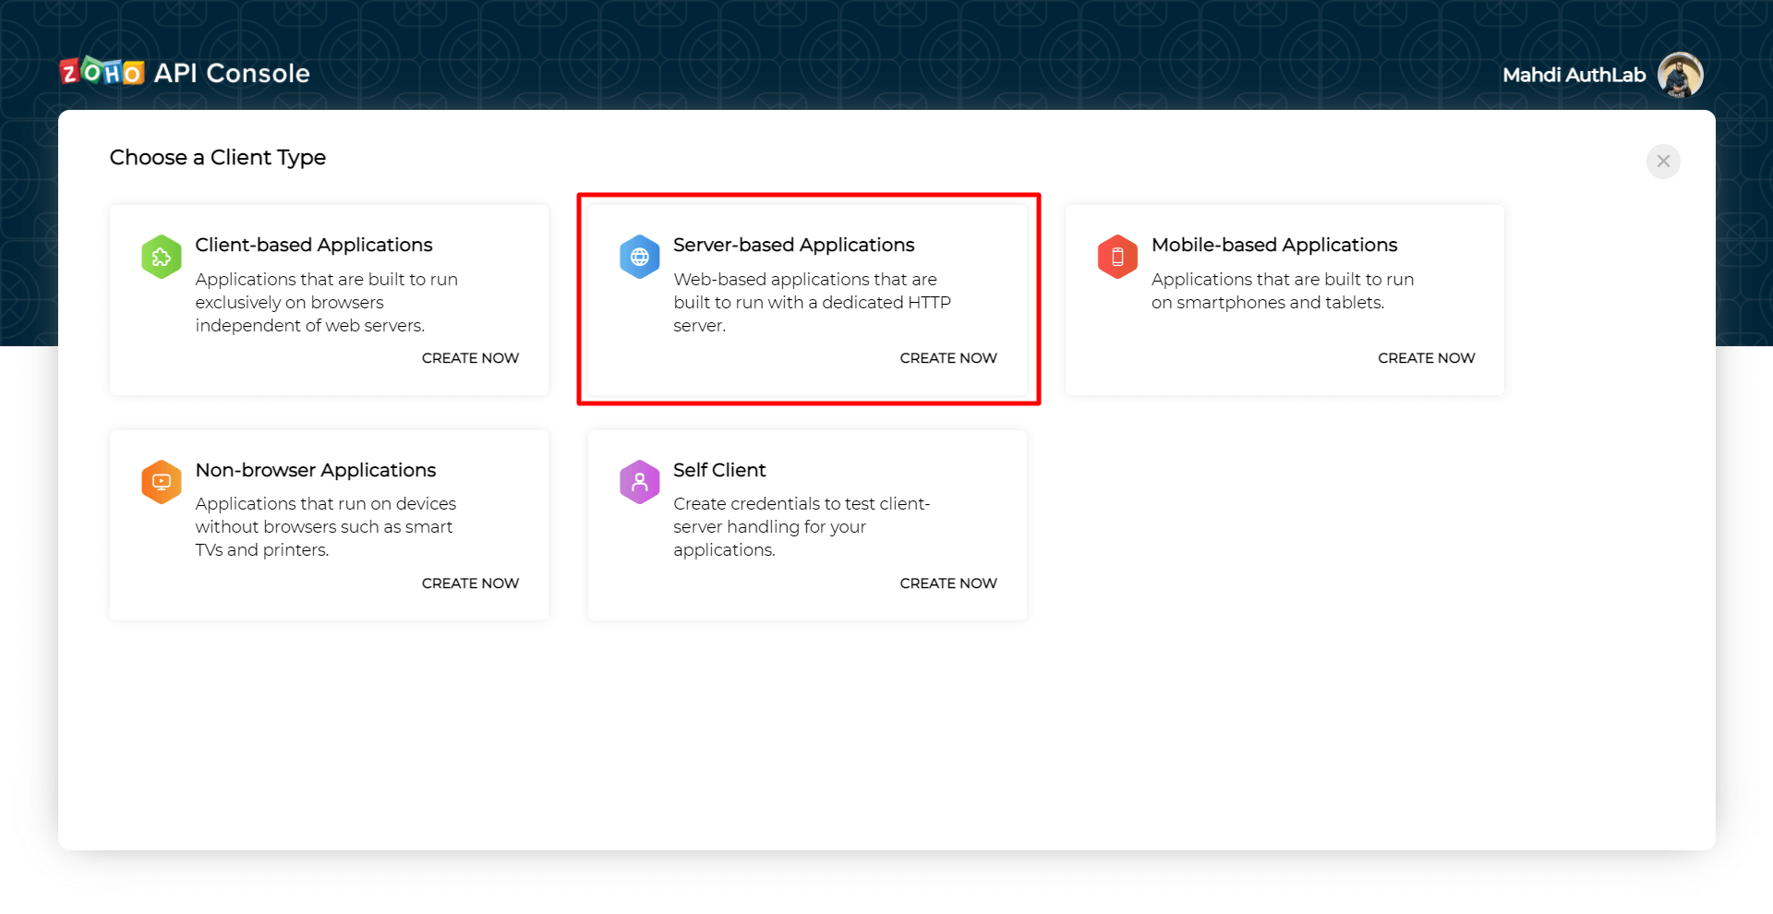This screenshot has height=914, width=1773.
Task: Click description 'without browsers such as smart'
Action: [x=324, y=527]
